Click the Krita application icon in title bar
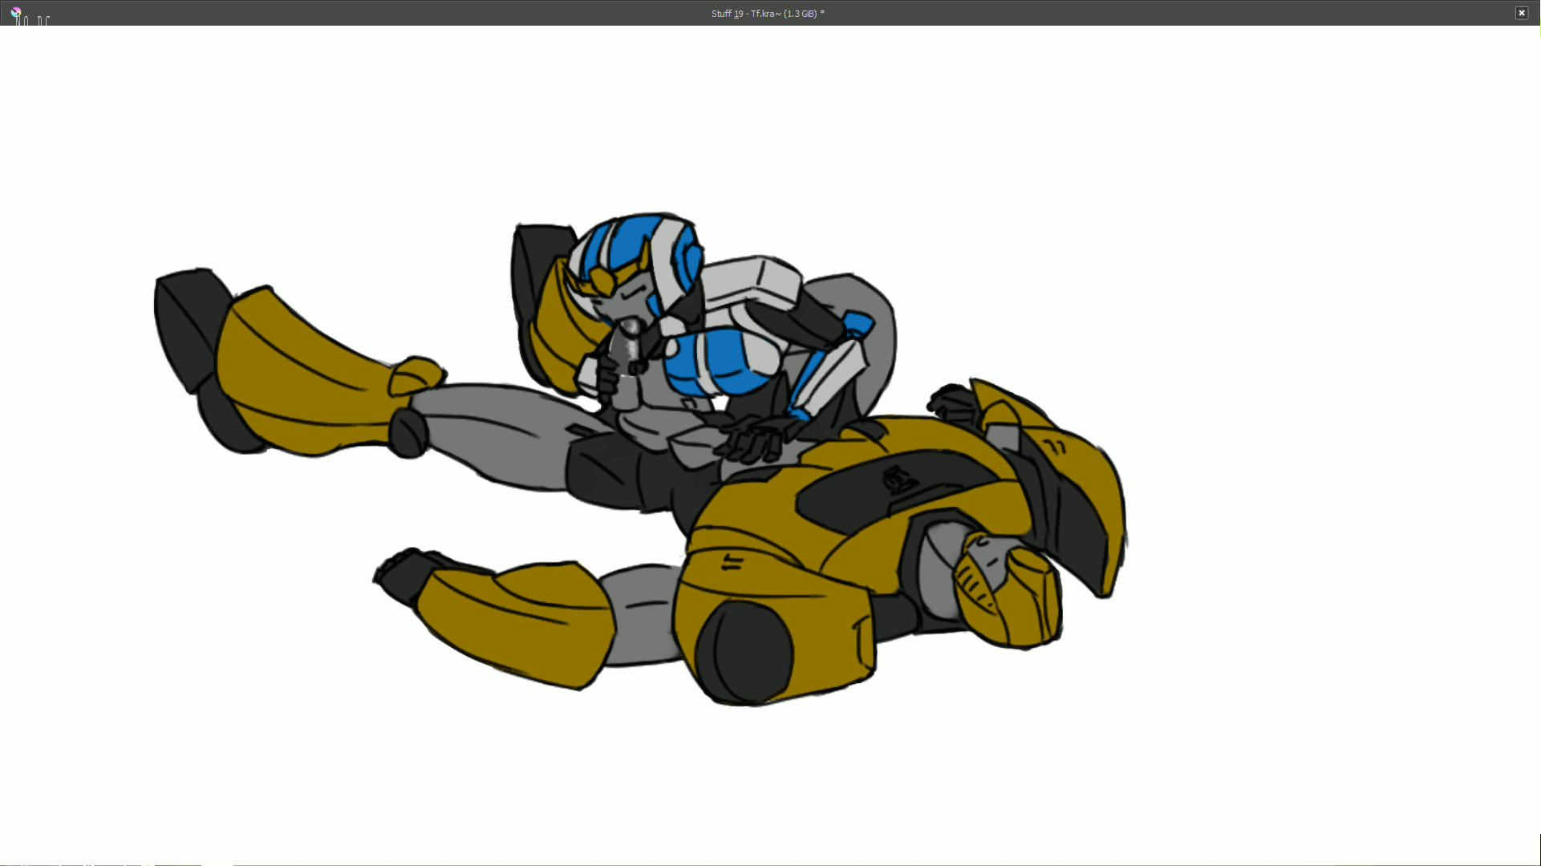Viewport: 1541px width, 866px height. coord(15,12)
